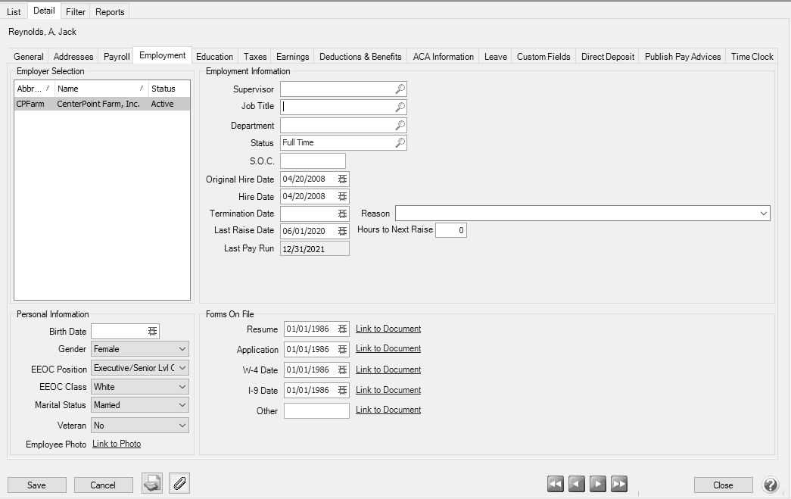Expand the Termination Reason dropdown
The image size is (791, 499).
pos(763,214)
